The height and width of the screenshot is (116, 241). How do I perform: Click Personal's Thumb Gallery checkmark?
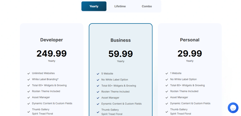coord(167,112)
